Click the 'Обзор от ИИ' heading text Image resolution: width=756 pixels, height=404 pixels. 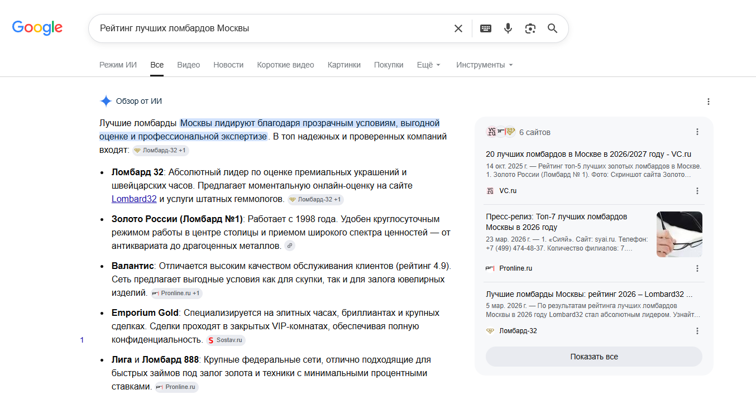click(139, 102)
